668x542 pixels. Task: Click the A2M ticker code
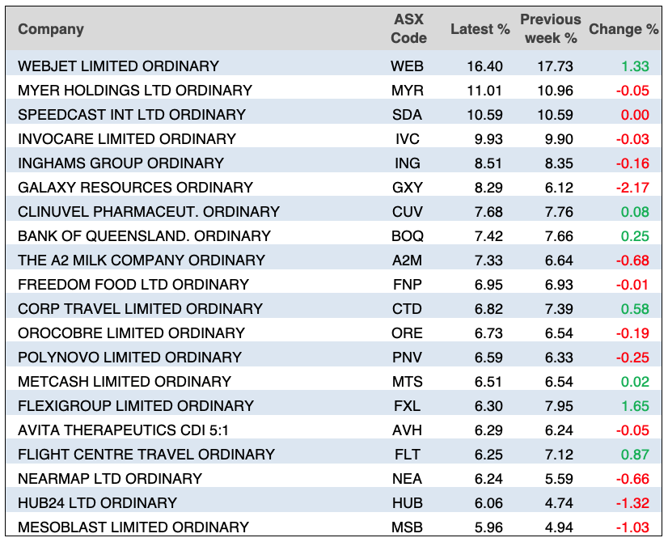tap(407, 260)
